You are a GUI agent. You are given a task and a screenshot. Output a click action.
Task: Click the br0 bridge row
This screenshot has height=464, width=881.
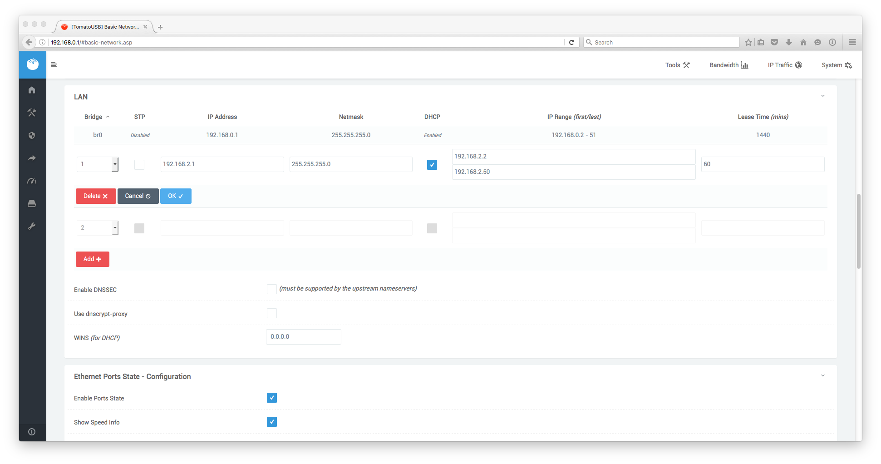click(x=450, y=135)
